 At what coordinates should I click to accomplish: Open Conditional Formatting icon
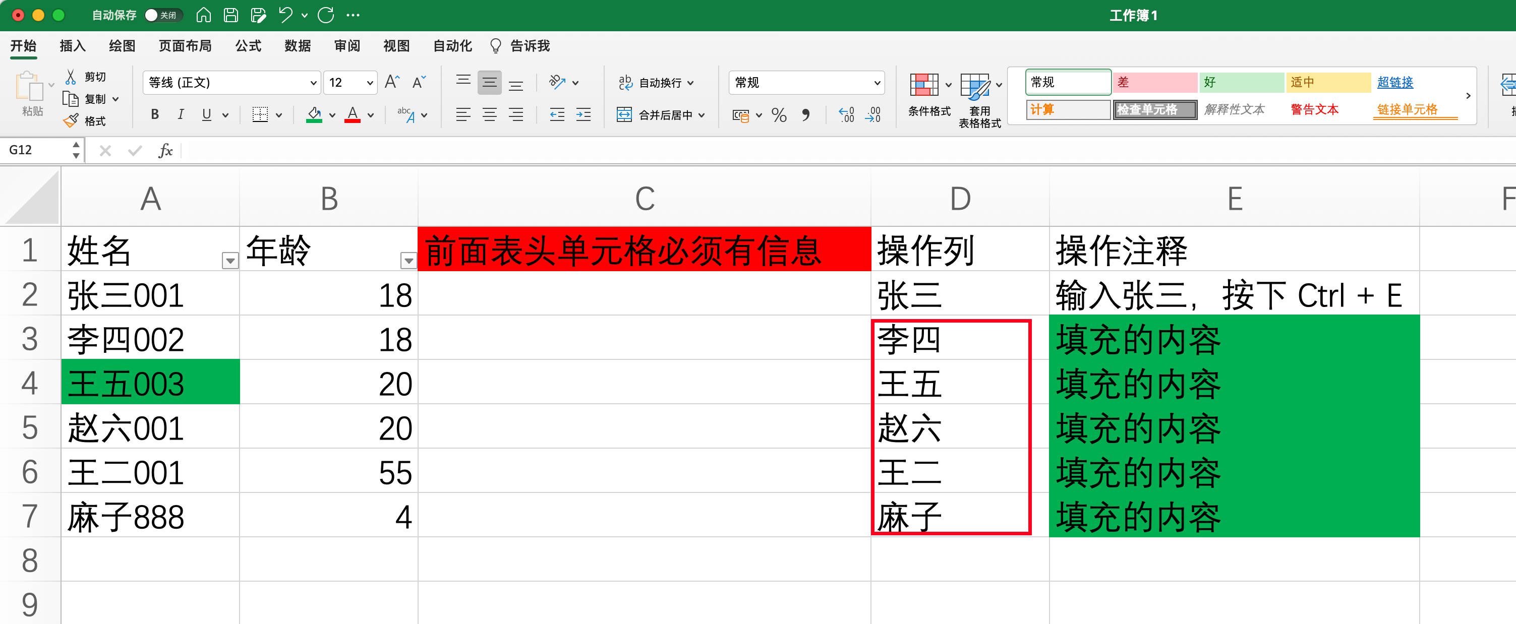pyautogui.click(x=924, y=85)
